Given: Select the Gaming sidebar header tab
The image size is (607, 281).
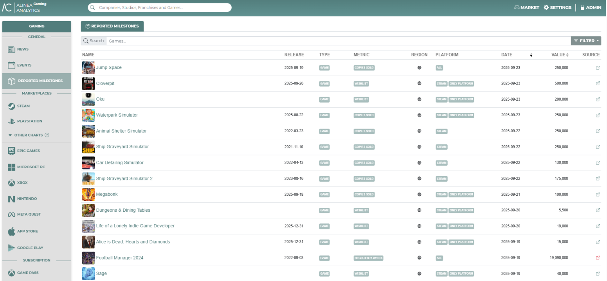Looking at the screenshot, I should click(x=37, y=26).
